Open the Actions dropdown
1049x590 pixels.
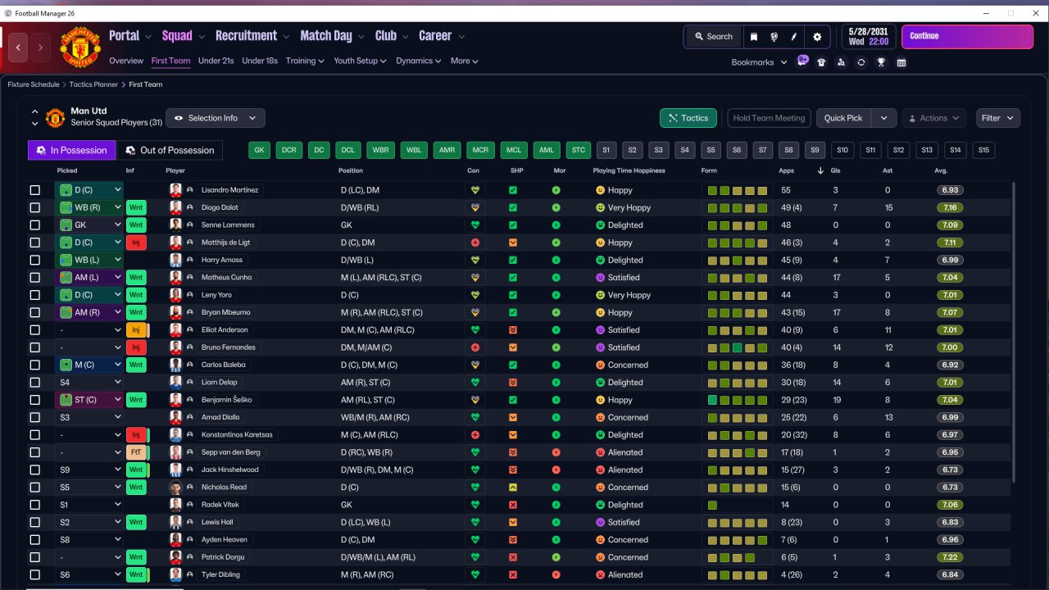(x=934, y=118)
